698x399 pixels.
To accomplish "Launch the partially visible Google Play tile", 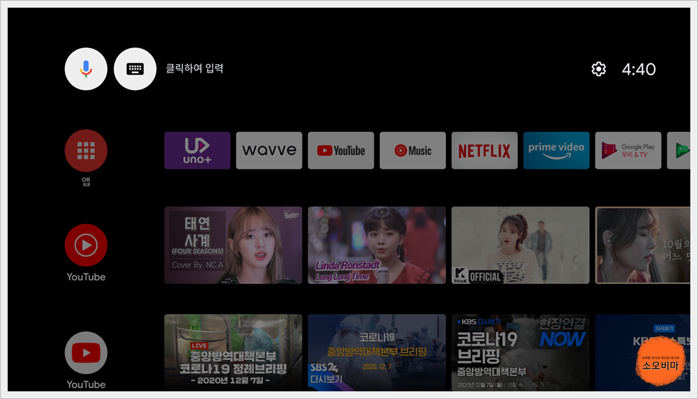I will (x=679, y=151).
